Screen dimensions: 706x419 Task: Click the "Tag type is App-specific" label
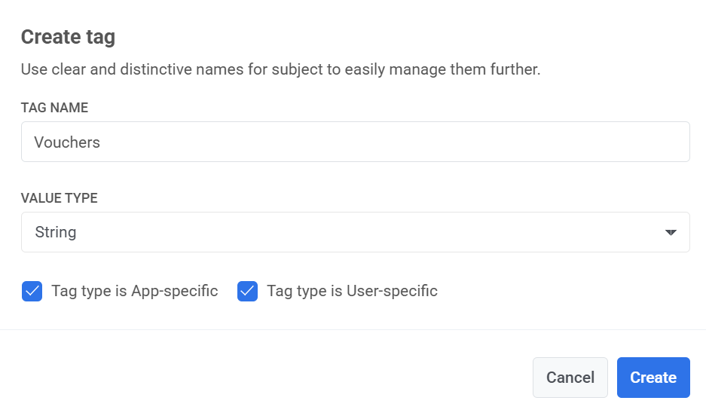tap(134, 291)
